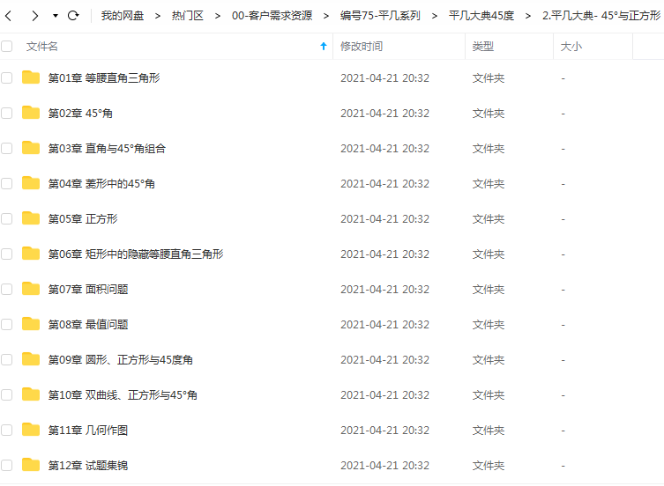Sort by 类型 column

click(482, 46)
